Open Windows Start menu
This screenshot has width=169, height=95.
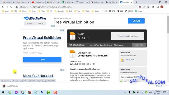coord(3,92)
